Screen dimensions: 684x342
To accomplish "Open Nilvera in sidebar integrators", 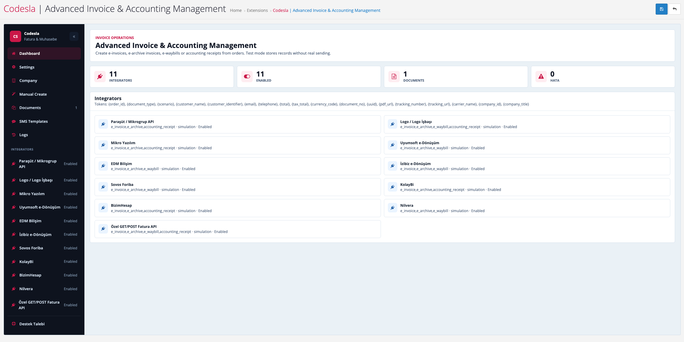I will pos(44,289).
